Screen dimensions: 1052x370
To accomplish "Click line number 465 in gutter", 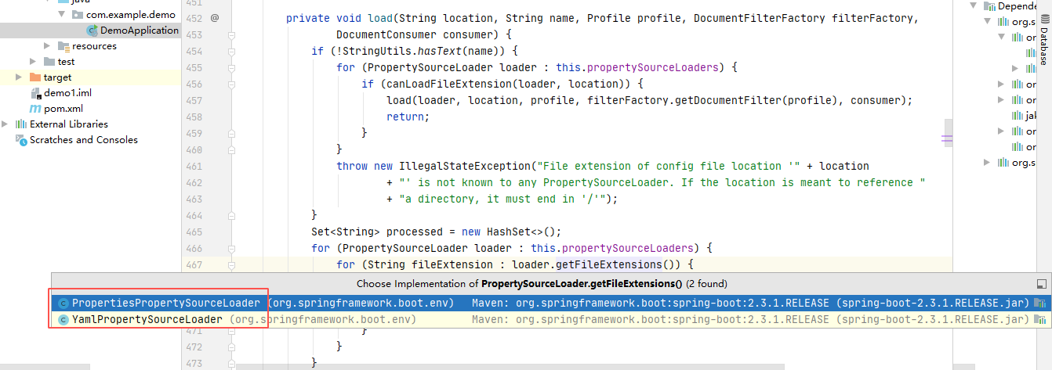I will pyautogui.click(x=193, y=232).
